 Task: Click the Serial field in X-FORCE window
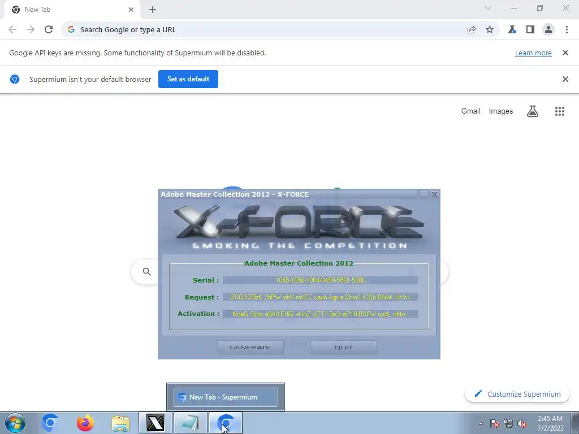click(x=320, y=280)
